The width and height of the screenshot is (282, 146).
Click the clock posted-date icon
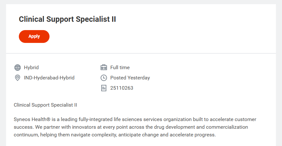click(x=104, y=78)
